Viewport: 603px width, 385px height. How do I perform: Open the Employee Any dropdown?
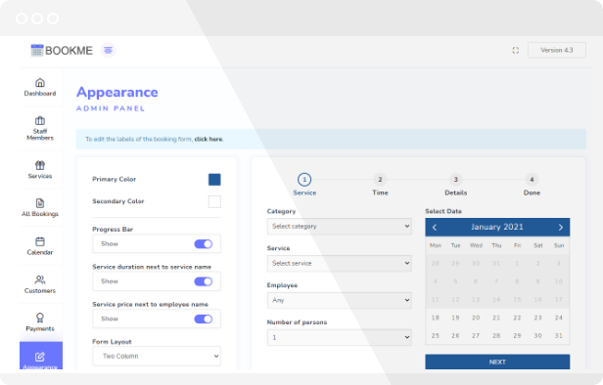(339, 301)
